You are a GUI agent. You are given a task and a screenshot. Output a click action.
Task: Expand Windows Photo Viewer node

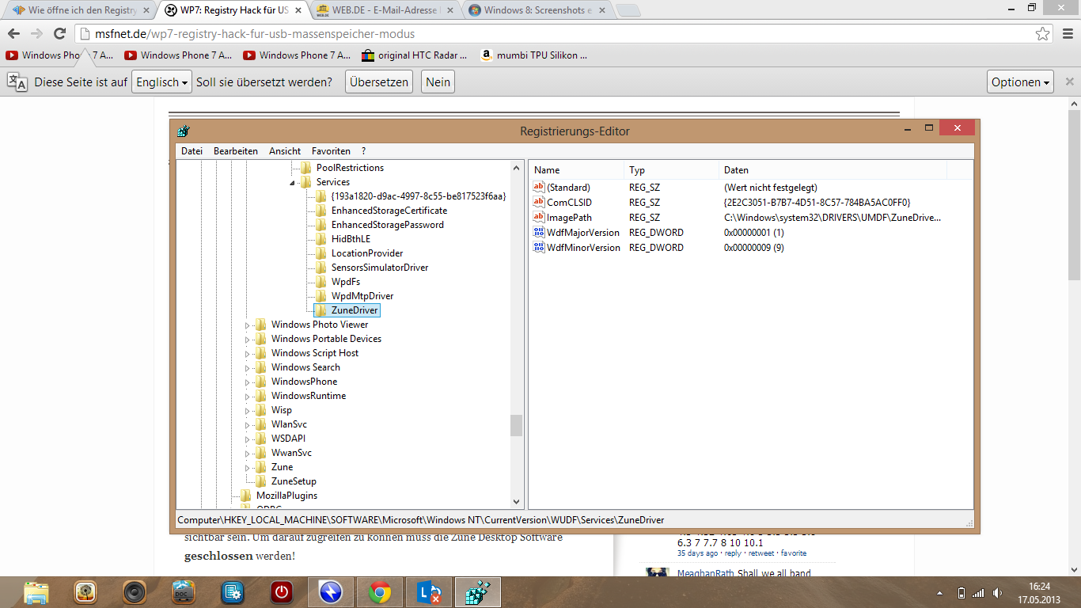[247, 325]
